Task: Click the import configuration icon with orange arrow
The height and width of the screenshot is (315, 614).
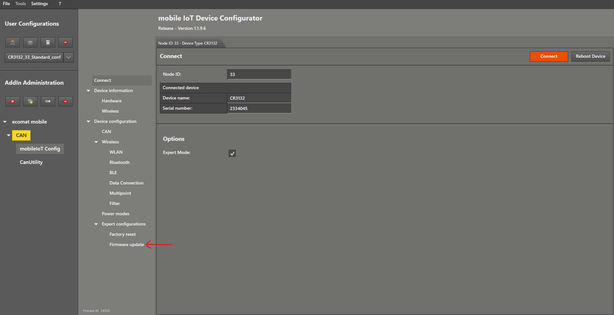Action: [12, 42]
